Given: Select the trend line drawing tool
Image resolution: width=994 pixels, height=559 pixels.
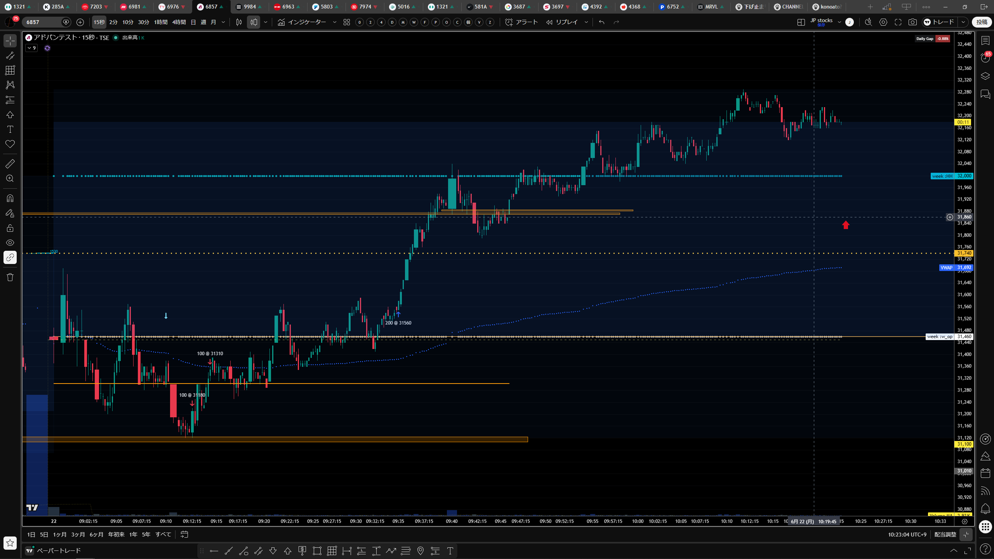Looking at the screenshot, I should click(10, 56).
